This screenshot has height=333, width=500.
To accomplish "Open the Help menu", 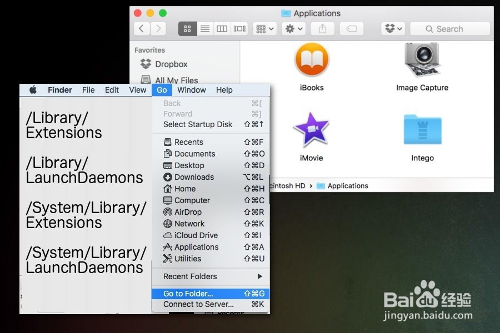I will (224, 90).
